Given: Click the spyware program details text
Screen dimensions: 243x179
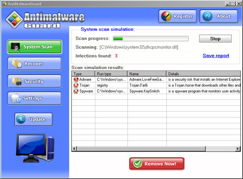Looking at the screenshot, I should click(204, 91).
